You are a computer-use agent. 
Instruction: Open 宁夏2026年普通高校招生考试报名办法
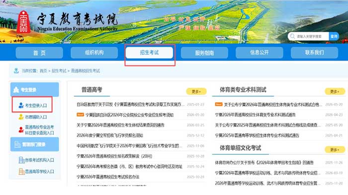coord(108,177)
